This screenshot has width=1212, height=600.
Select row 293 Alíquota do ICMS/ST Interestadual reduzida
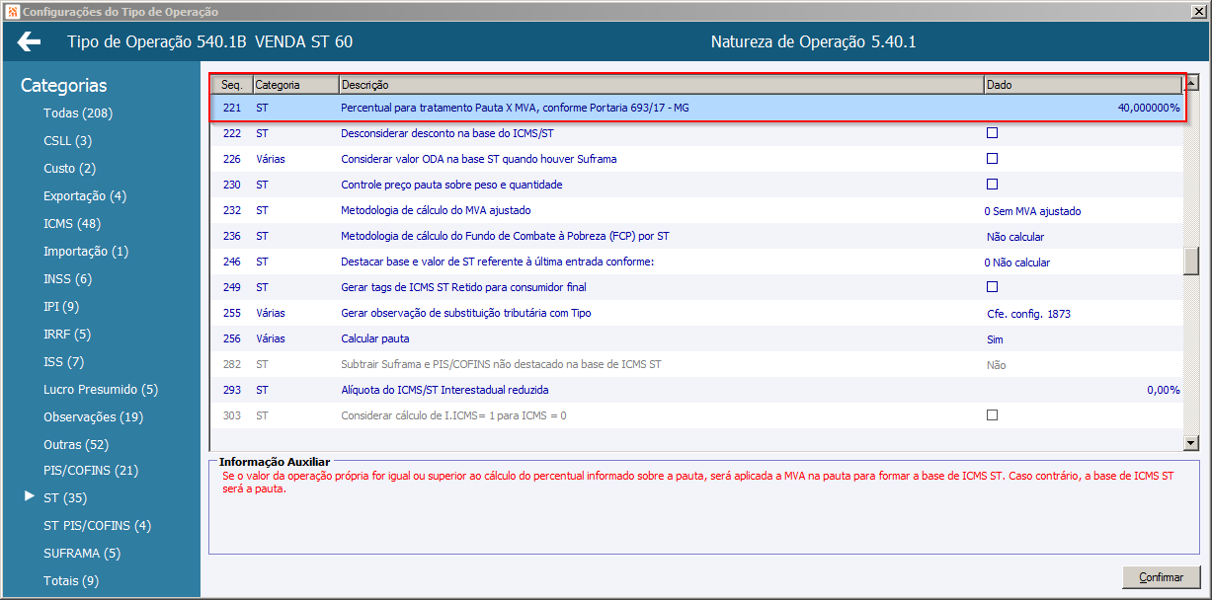697,390
